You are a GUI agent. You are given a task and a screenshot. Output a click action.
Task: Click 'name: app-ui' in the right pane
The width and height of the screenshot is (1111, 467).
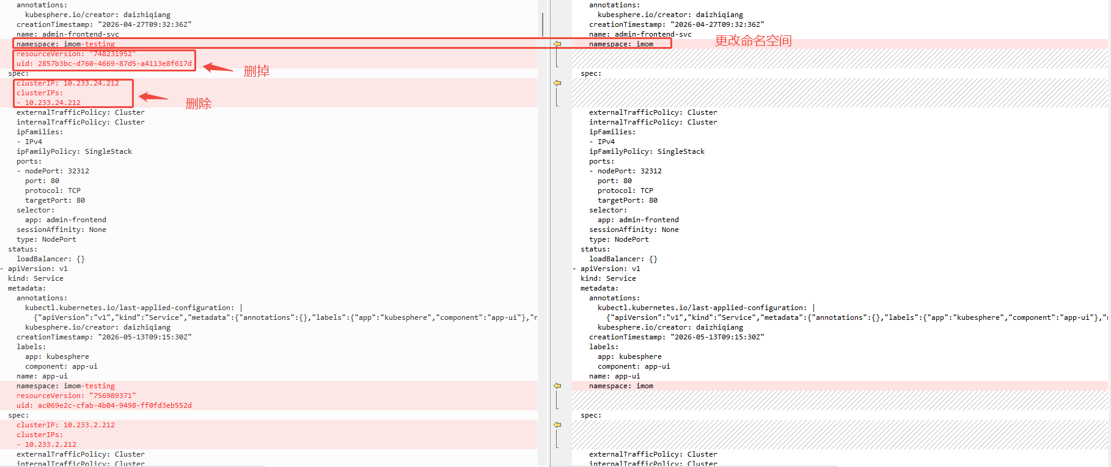pos(615,376)
